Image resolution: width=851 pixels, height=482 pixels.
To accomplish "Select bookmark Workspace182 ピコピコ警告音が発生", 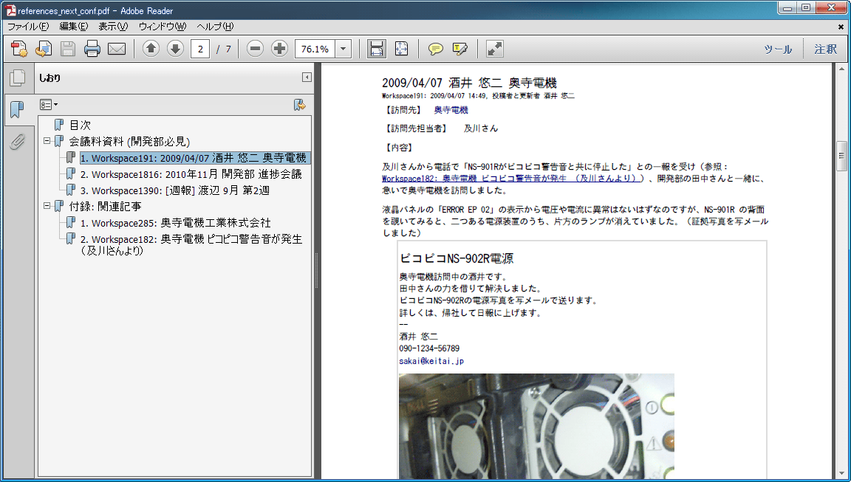I will tap(191, 244).
